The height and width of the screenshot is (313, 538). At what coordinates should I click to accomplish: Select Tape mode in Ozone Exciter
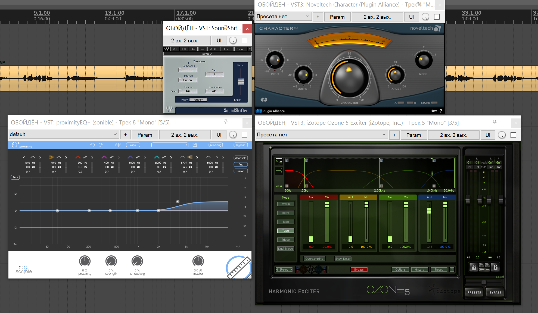click(x=285, y=222)
